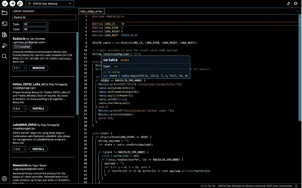Open the Sketchbook folder panel

(5, 13)
